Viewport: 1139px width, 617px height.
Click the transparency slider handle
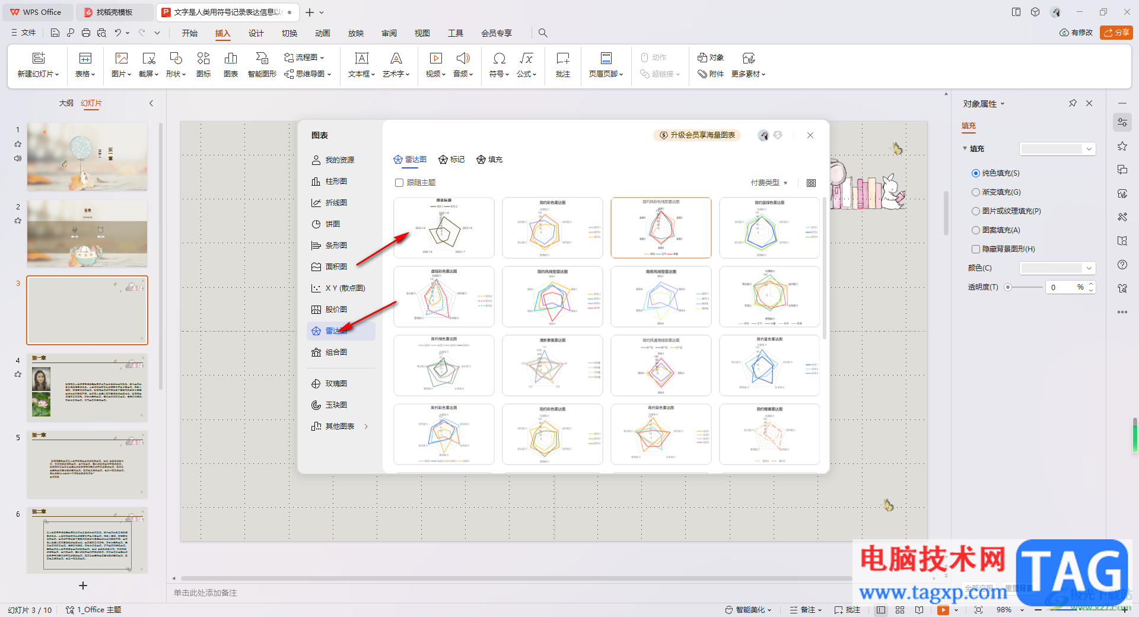coord(1008,287)
